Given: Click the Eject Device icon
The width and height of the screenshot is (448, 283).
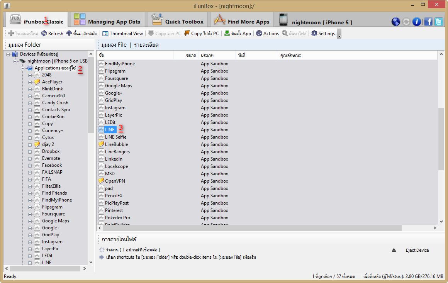Looking at the screenshot, I should coord(394,250).
